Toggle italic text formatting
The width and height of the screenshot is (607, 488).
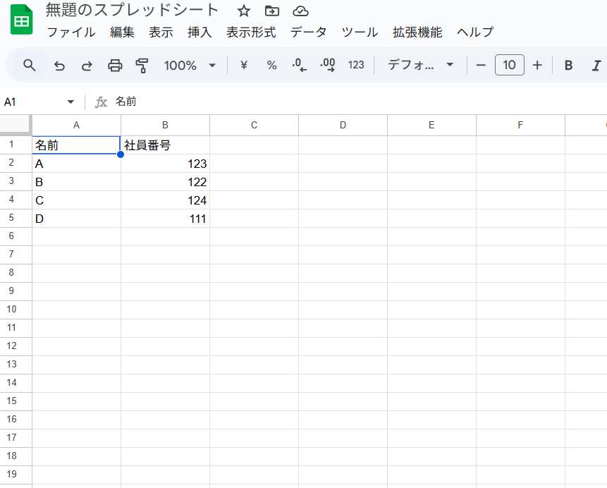pyautogui.click(x=596, y=66)
